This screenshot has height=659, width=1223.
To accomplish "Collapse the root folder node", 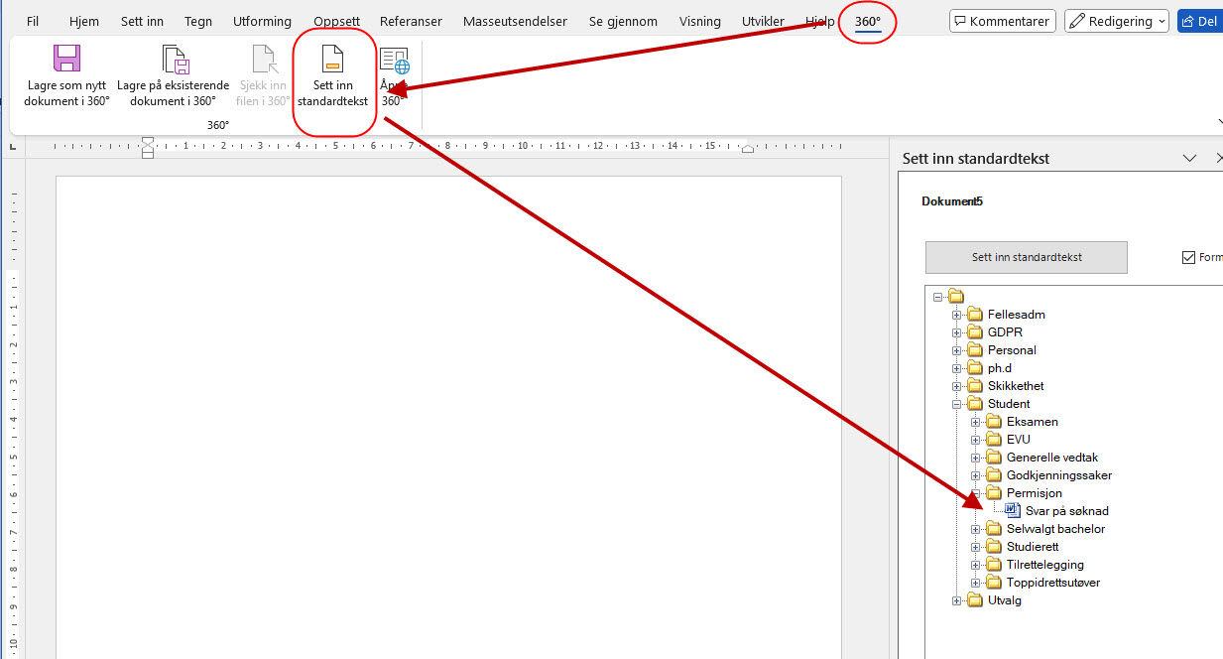I will tap(938, 296).
